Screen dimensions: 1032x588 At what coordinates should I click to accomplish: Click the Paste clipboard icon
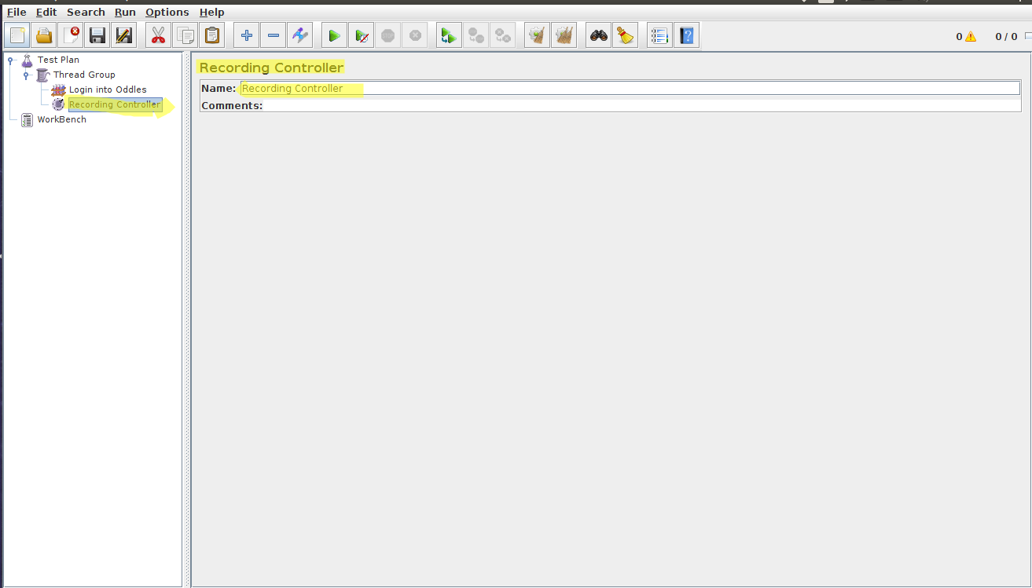coord(212,35)
